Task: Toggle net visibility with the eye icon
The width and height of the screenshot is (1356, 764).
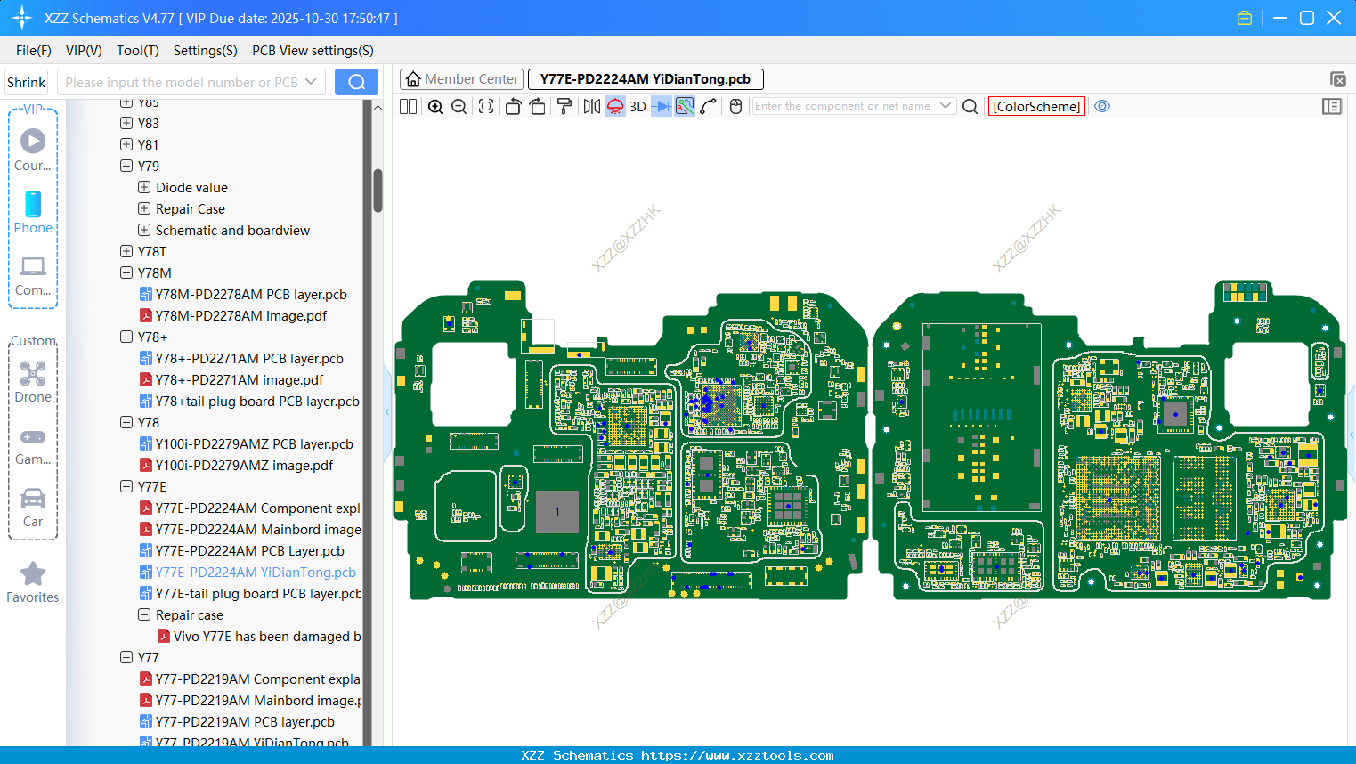Action: (1102, 106)
